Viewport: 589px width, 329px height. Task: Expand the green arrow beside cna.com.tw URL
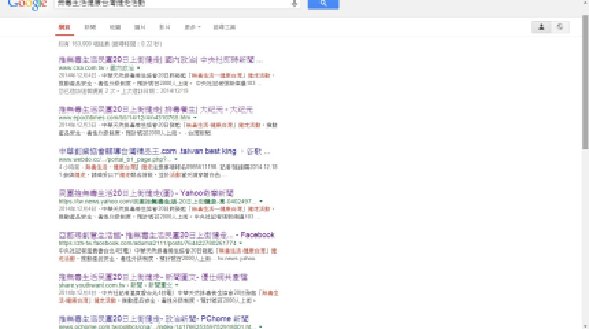(x=138, y=69)
